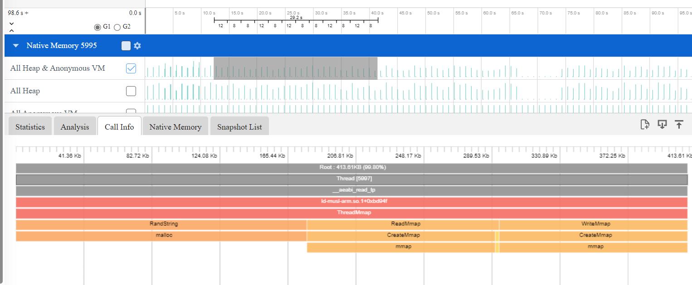
Task: Go to the Native Memory tab
Action: (175, 127)
